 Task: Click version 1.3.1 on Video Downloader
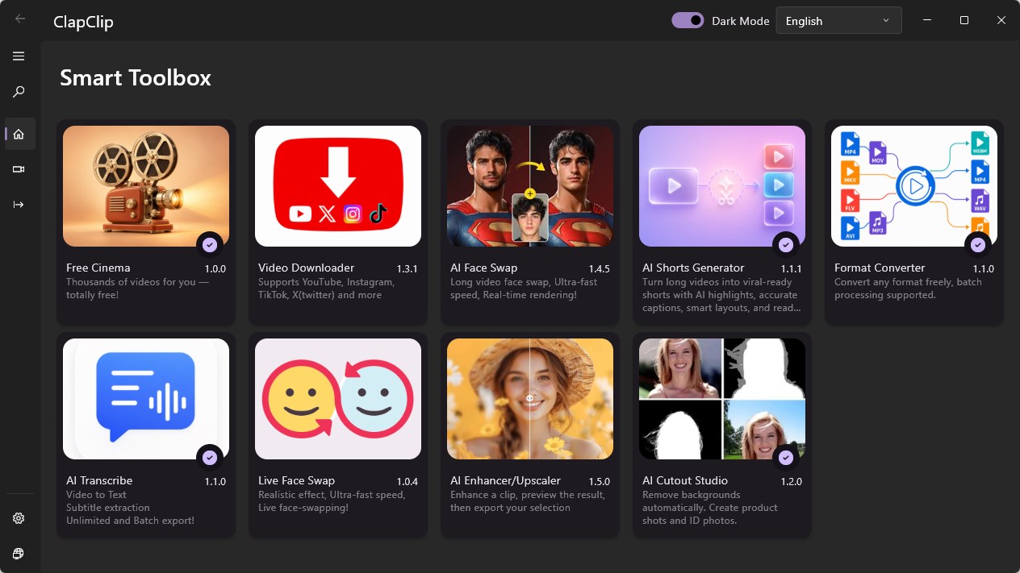[408, 268]
